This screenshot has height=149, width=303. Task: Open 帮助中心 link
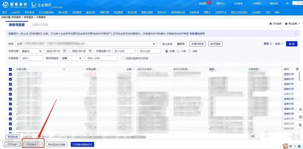(x=221, y=3)
